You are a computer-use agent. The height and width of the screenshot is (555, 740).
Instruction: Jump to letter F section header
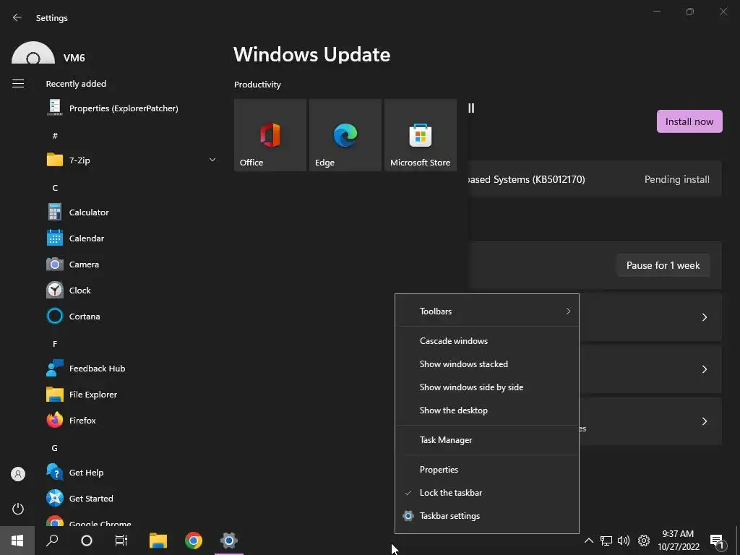click(x=55, y=344)
